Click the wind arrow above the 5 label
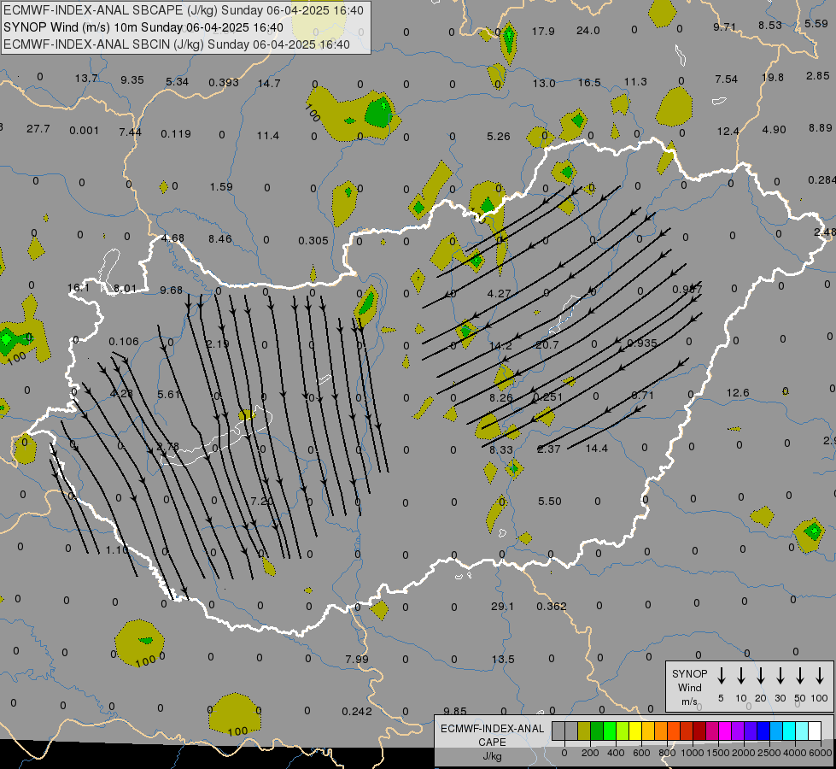The height and width of the screenshot is (769, 836). point(722,676)
